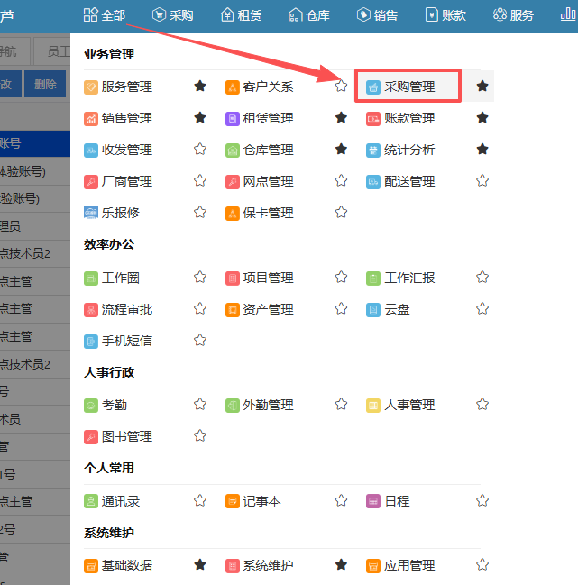Click the 客户关系 module icon
The width and height of the screenshot is (578, 585).
[x=233, y=87]
